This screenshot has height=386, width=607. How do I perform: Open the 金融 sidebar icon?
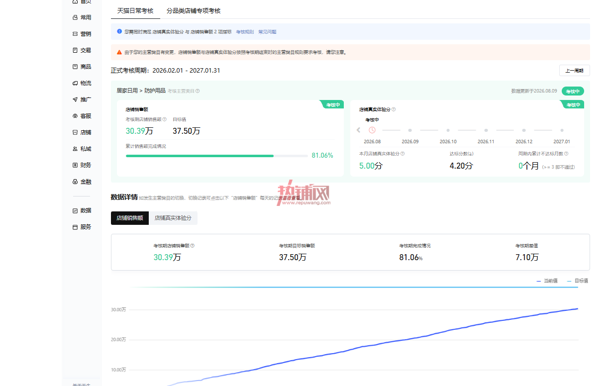pyautogui.click(x=75, y=182)
